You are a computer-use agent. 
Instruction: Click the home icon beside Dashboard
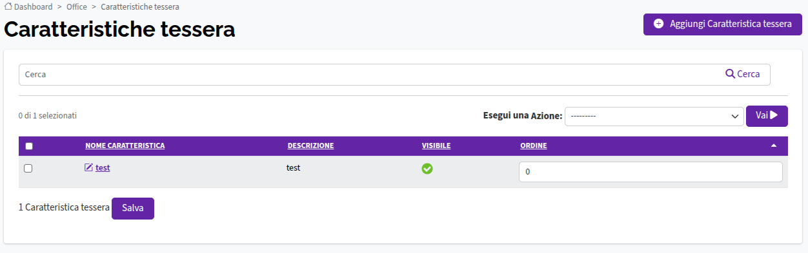tap(8, 6)
